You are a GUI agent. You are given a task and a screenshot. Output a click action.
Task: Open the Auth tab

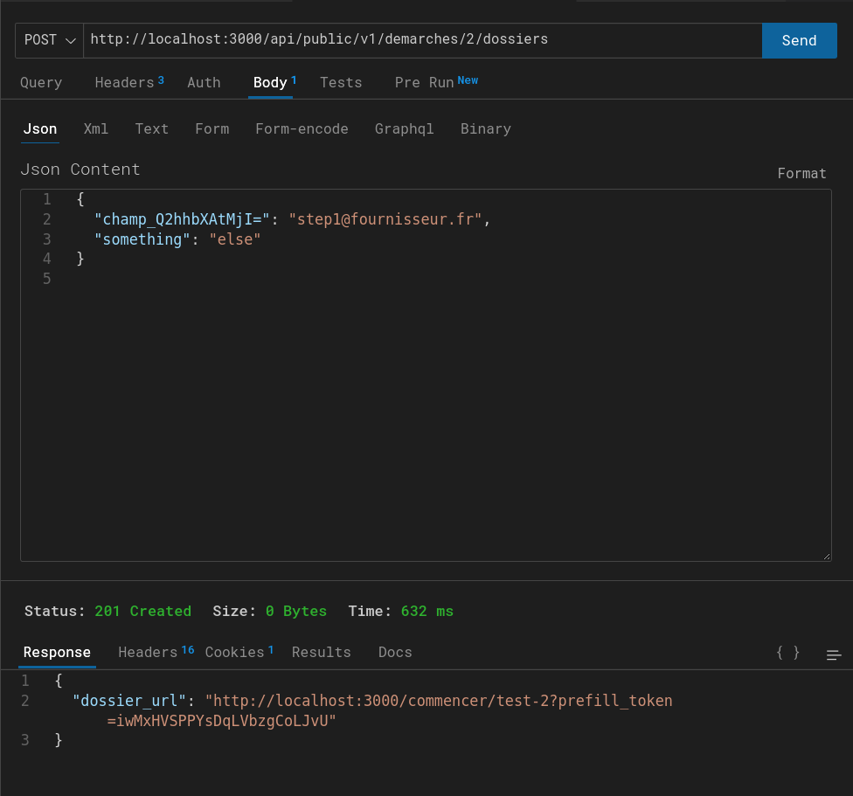tap(204, 83)
